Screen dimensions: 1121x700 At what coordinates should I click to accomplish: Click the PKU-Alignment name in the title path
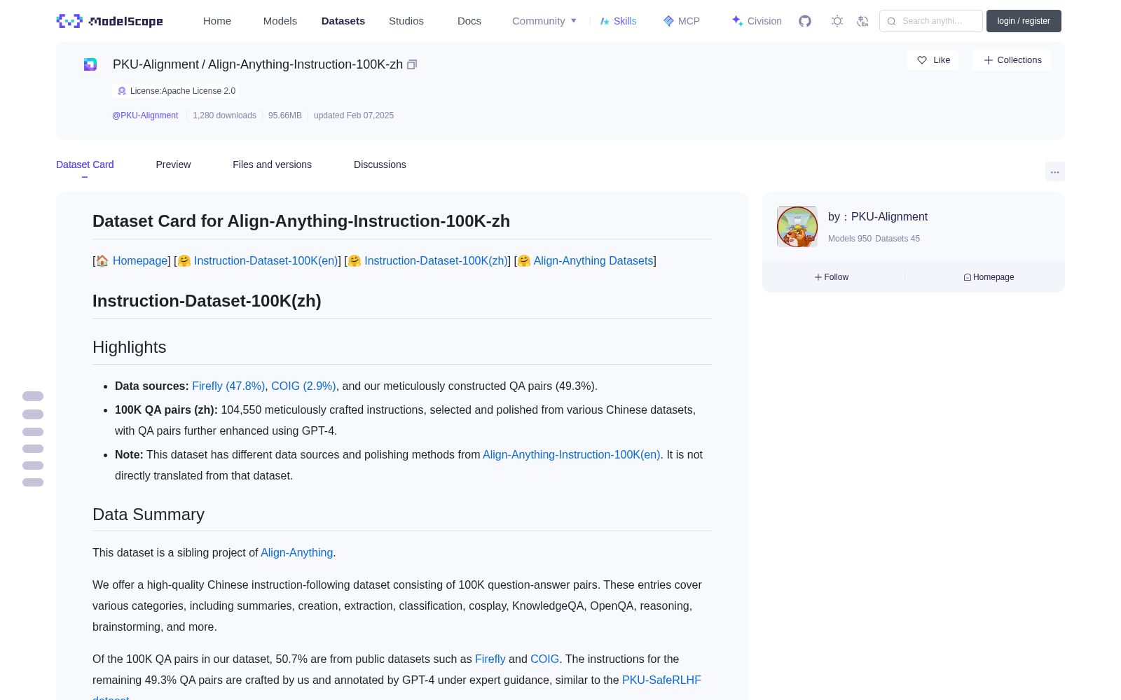point(156,64)
